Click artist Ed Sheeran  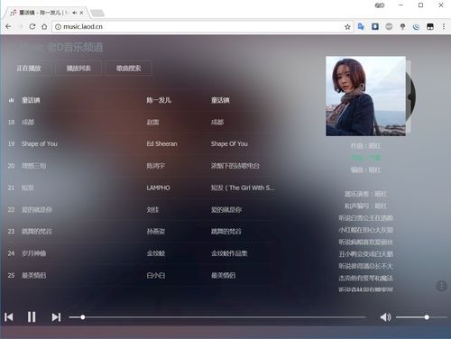(x=161, y=143)
